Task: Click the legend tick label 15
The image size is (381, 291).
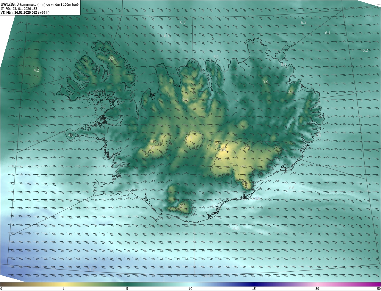Action: [x=254, y=289]
